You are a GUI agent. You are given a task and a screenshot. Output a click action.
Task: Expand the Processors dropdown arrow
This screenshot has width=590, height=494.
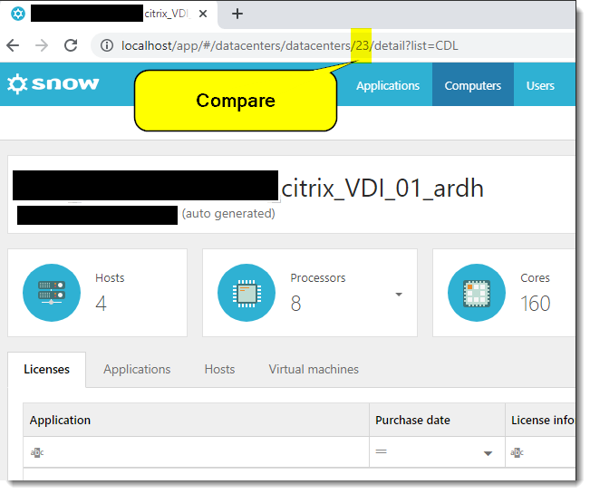399,295
